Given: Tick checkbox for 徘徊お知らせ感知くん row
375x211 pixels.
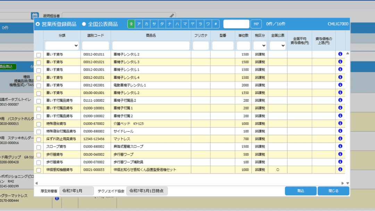Looking at the screenshot, I should [x=39, y=170].
